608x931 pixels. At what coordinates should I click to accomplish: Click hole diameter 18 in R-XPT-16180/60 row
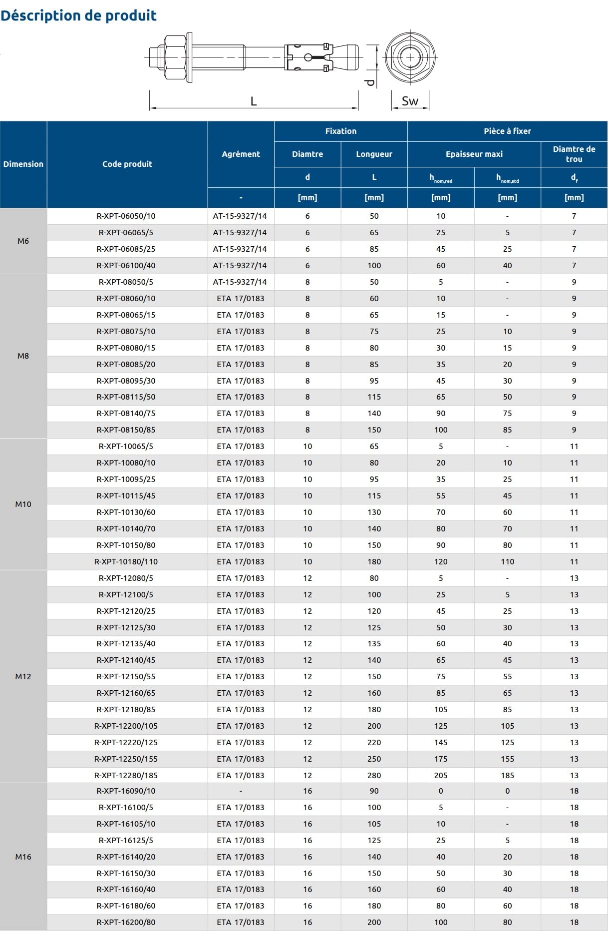pyautogui.click(x=574, y=906)
